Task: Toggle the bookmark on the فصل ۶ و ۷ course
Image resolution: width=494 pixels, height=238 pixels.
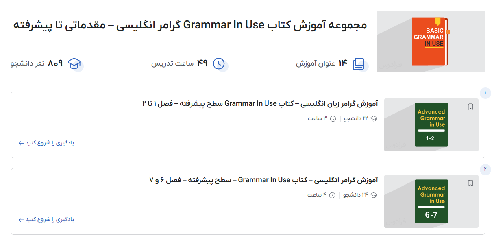Action: coord(470,183)
